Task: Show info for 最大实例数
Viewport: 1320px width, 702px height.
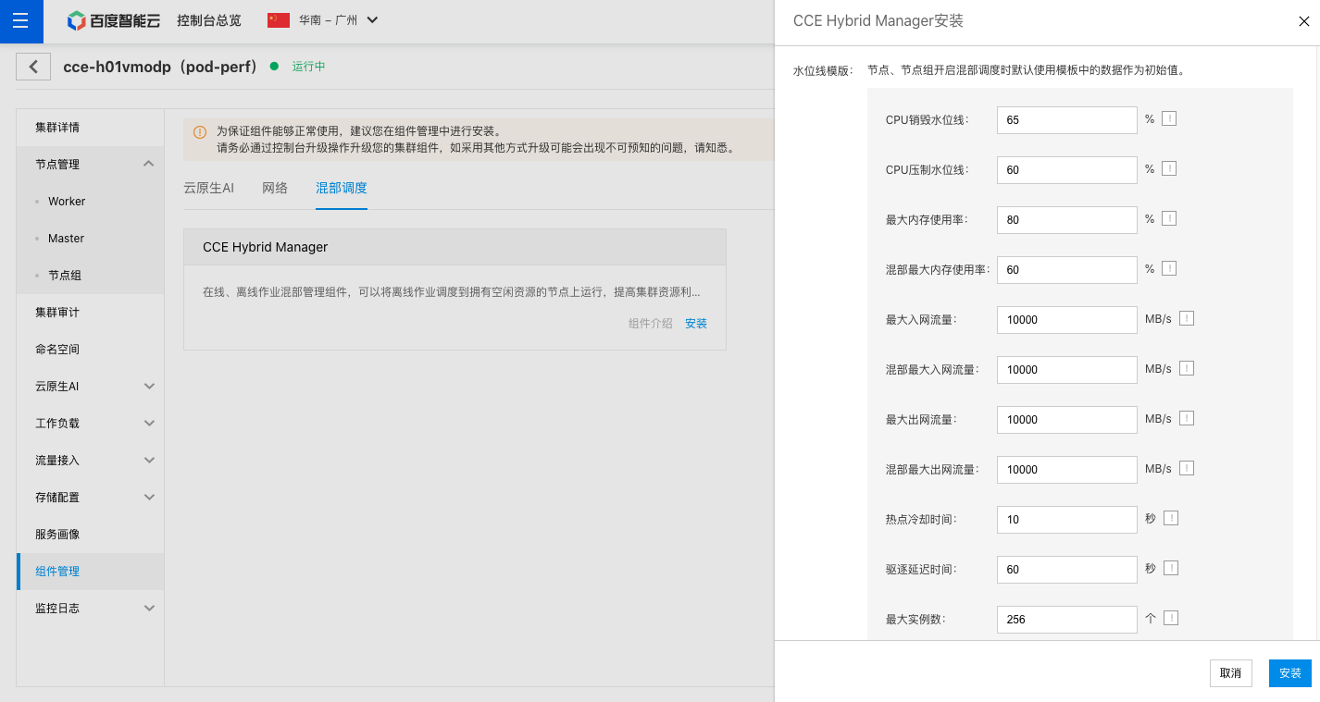Action: tap(1171, 618)
